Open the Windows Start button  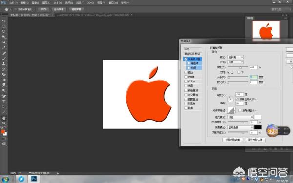(5, 179)
